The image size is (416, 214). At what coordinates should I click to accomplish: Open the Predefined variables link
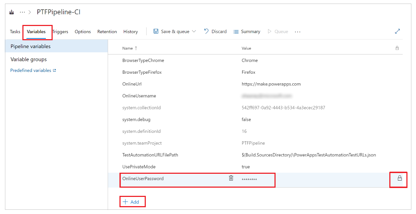33,71
